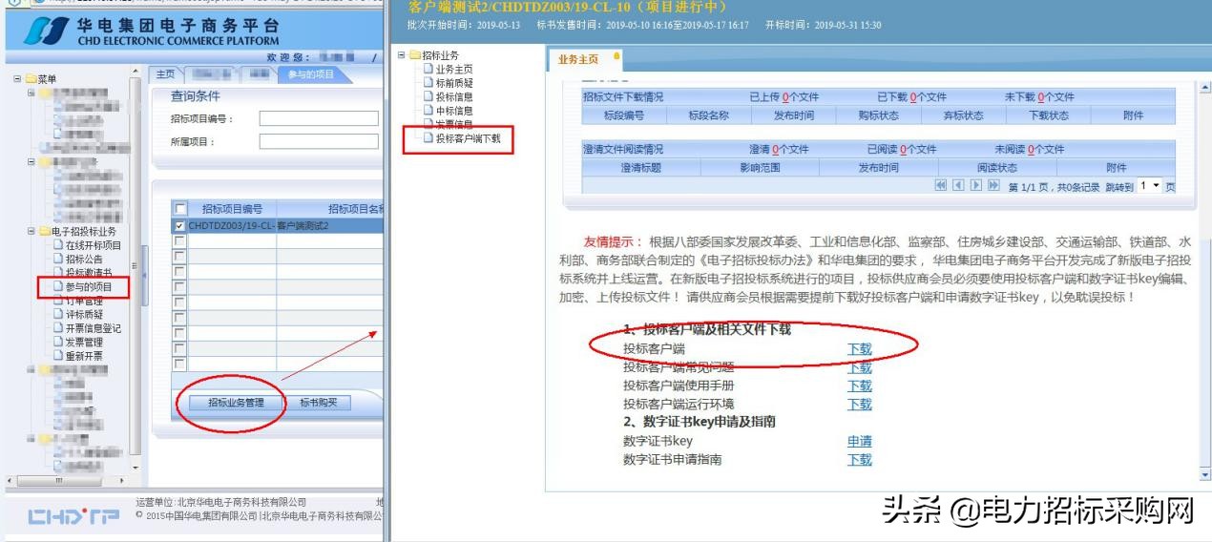The width and height of the screenshot is (1212, 542).
Task: Click the 招标项目编号 column header
Action: pos(232,209)
